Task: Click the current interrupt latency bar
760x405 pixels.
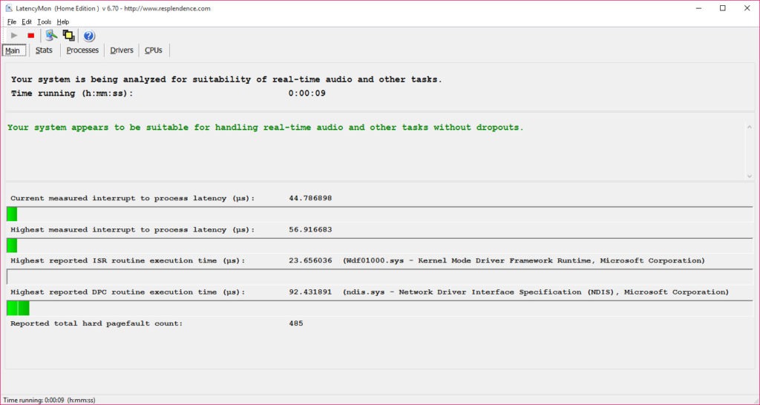Action: click(x=379, y=214)
